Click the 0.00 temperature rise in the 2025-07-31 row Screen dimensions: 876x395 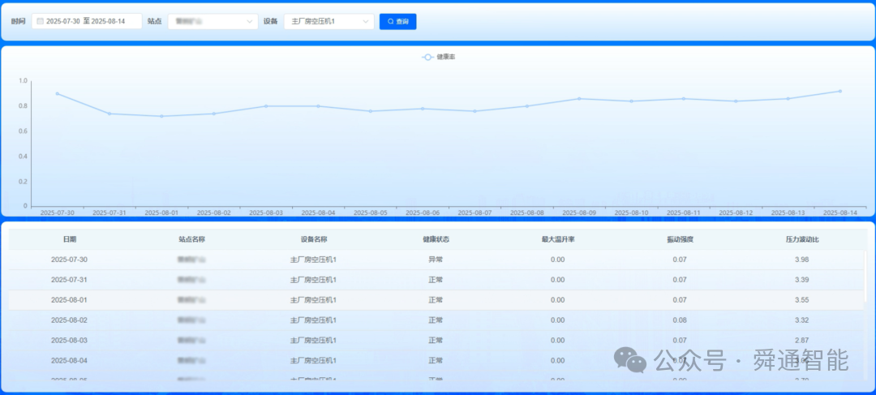557,280
